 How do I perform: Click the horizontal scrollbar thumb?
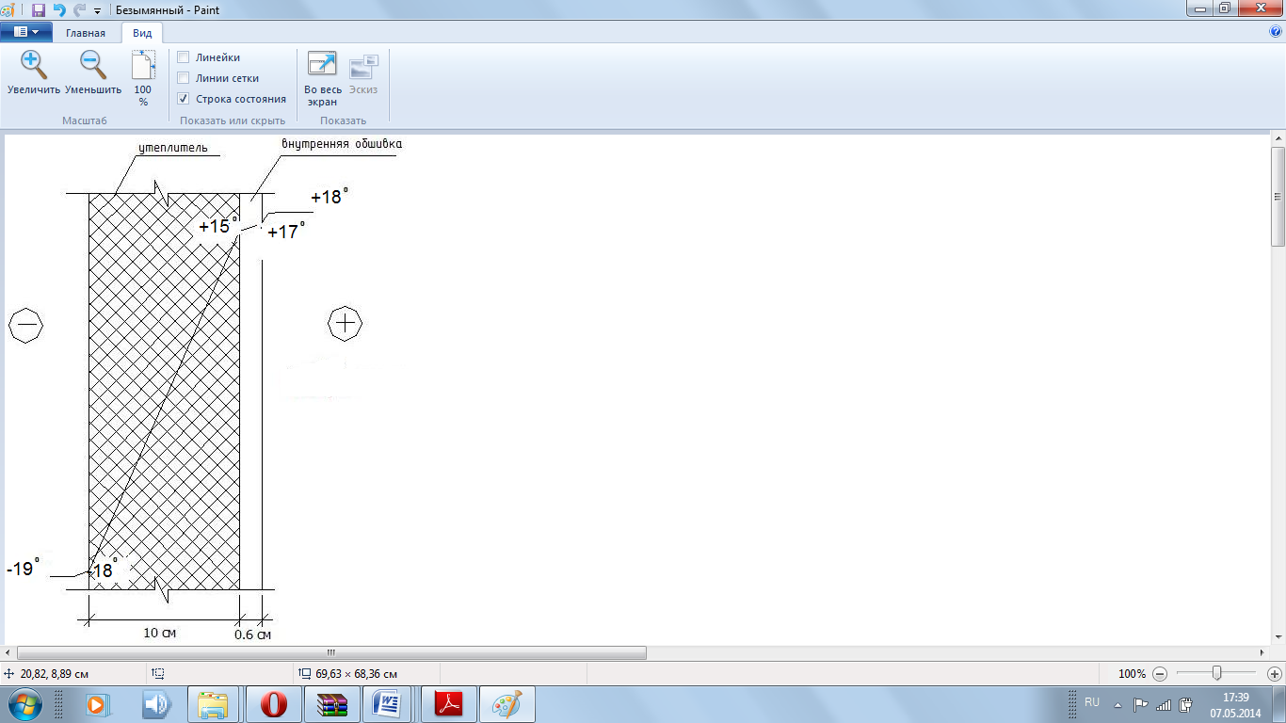click(x=331, y=652)
